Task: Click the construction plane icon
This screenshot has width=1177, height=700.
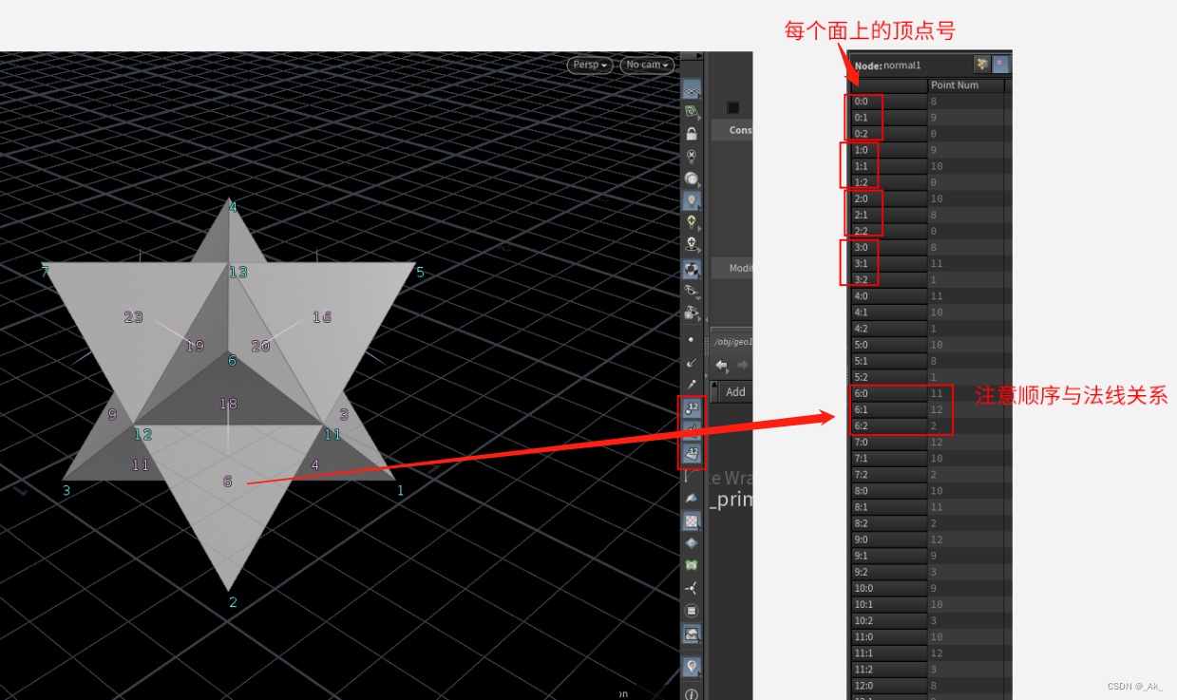Action: tap(692, 111)
